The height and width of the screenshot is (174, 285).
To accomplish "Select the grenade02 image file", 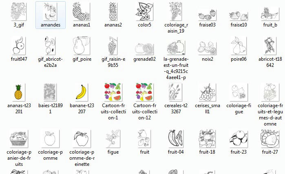I will click(144, 48).
